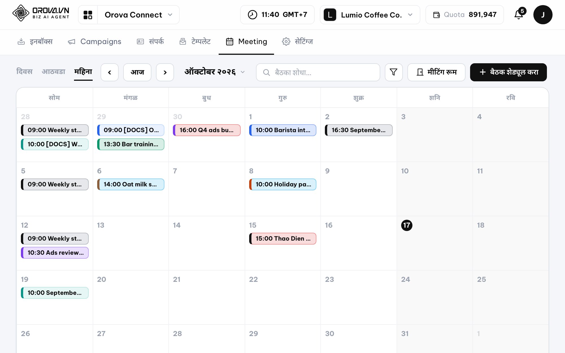The height and width of the screenshot is (353, 565).
Task: Select the Meeting tab
Action: pyautogui.click(x=246, y=42)
